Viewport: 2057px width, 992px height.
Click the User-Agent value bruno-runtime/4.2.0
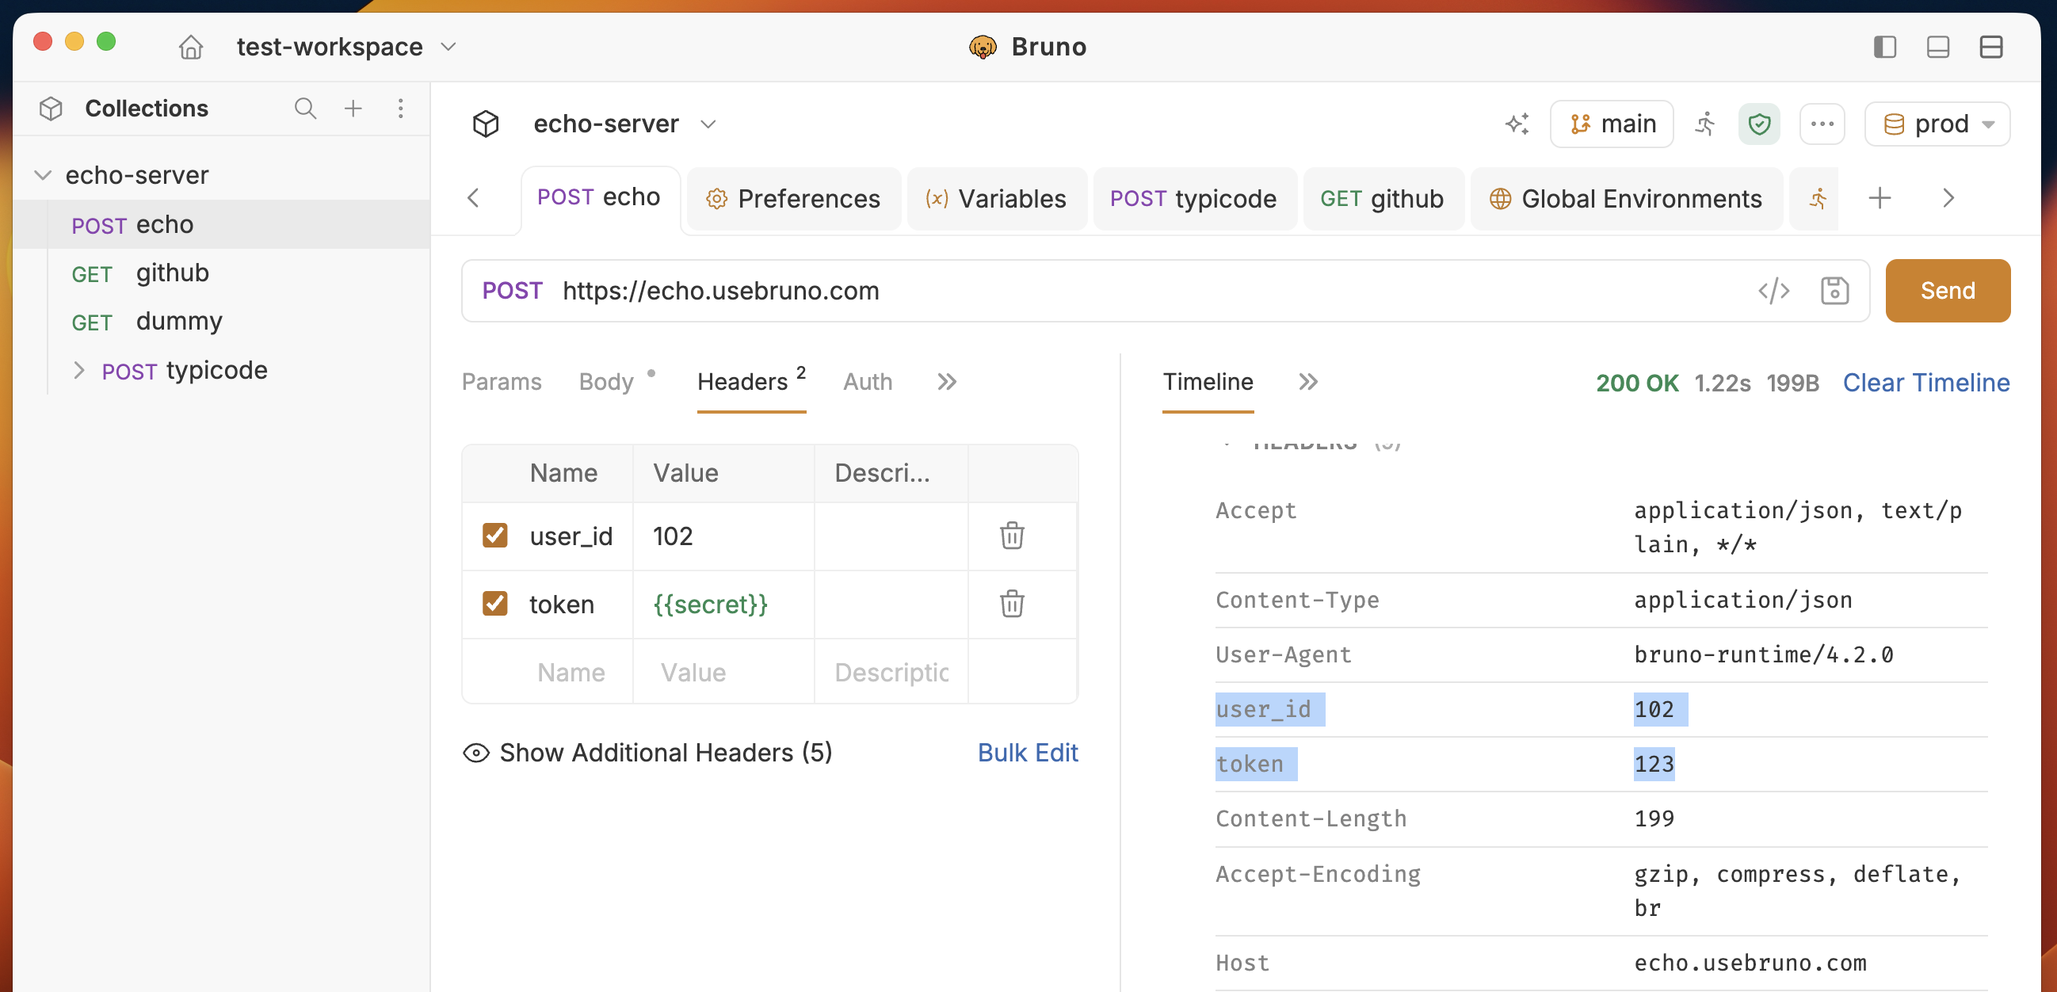click(1763, 655)
